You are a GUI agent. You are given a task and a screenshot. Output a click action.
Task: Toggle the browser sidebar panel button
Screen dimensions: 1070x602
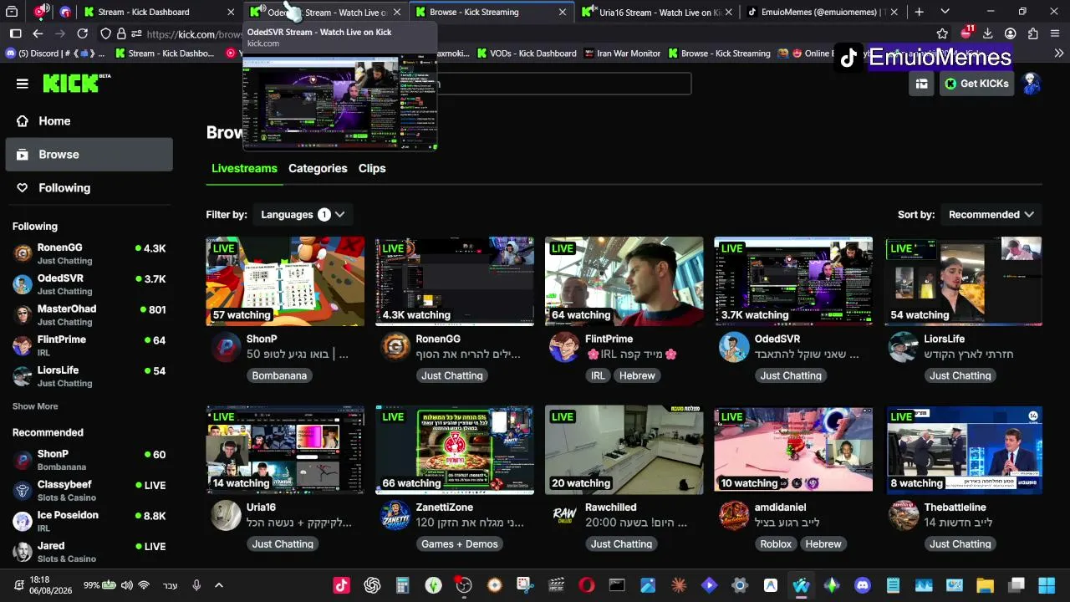point(15,33)
